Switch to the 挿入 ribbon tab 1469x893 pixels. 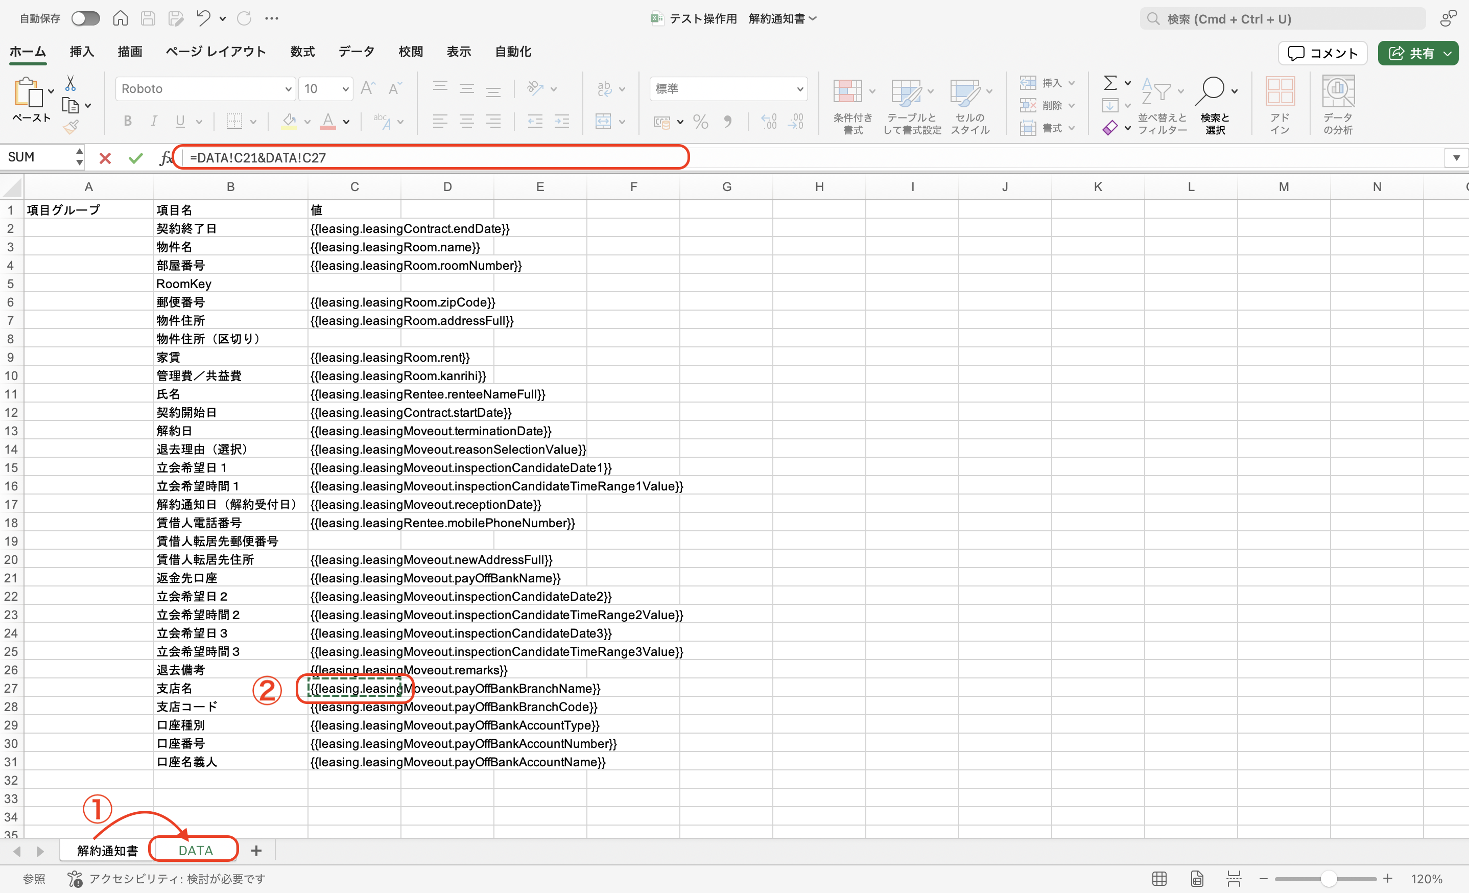coord(82,52)
